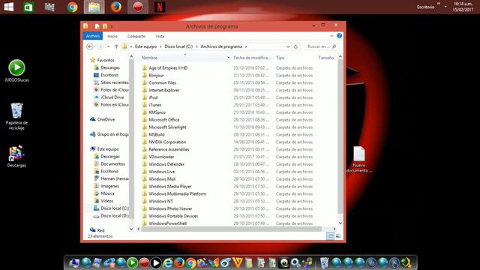Image resolution: width=480 pixels, height=270 pixels.
Task: Switch to the File Explorer taskbar button
Action: pos(94,7)
